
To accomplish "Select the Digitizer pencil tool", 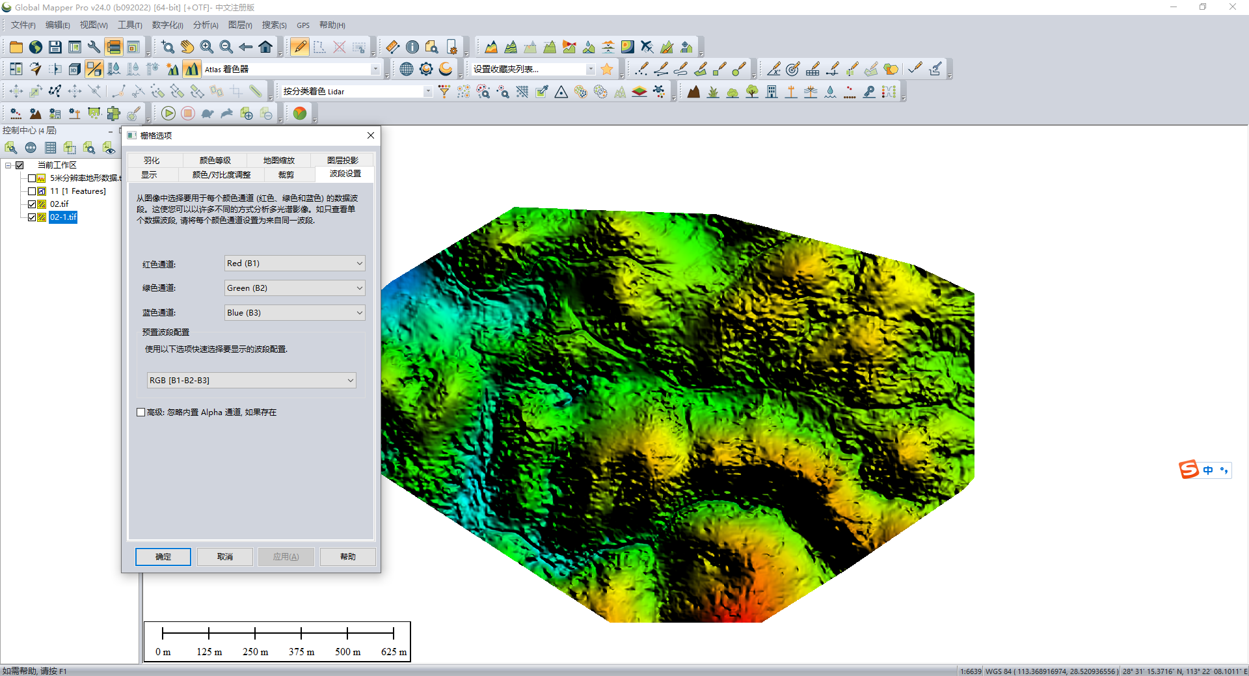I will click(x=300, y=47).
